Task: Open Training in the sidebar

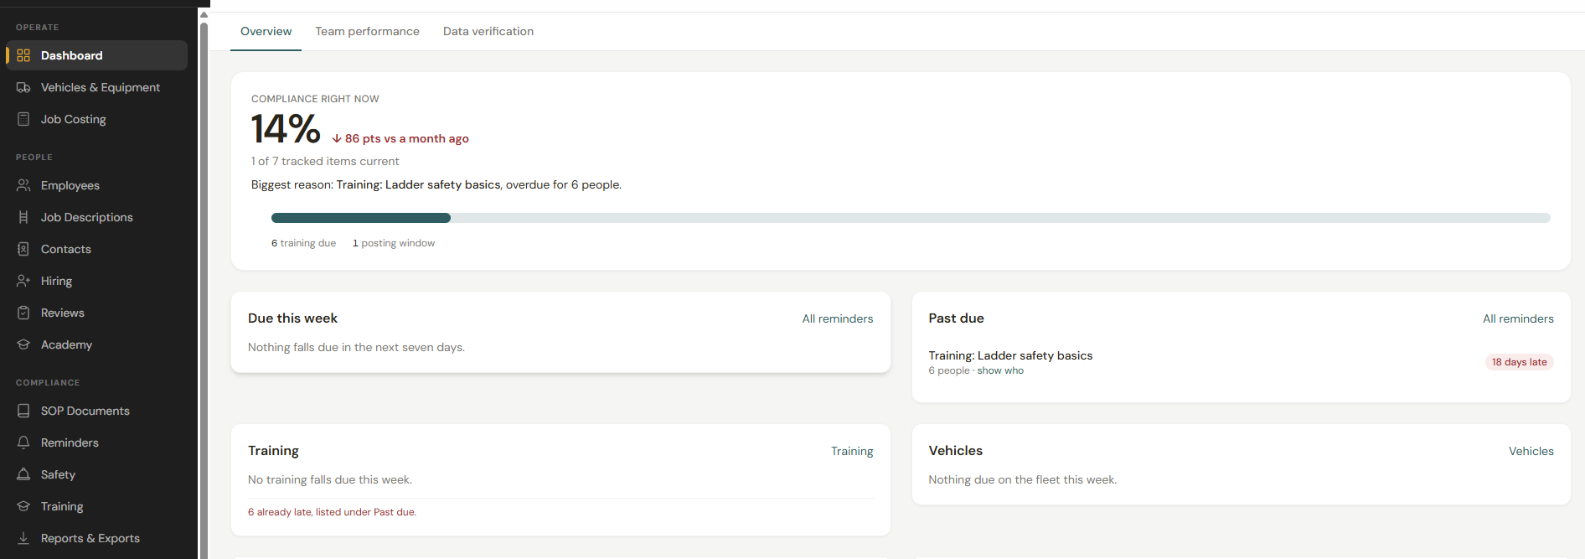Action: point(96,506)
